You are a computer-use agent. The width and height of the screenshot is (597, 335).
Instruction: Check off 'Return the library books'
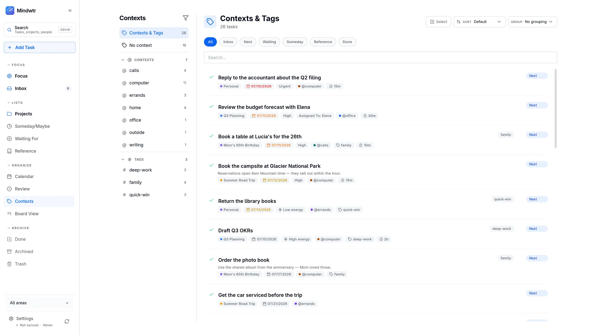pyautogui.click(x=211, y=200)
